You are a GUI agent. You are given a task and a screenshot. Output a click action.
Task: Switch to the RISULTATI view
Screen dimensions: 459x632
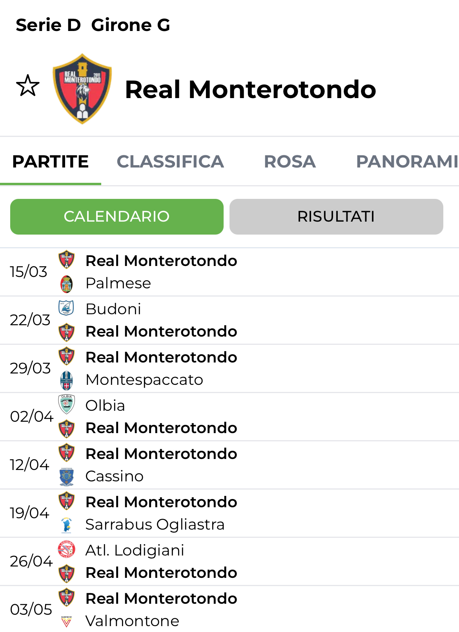(336, 217)
